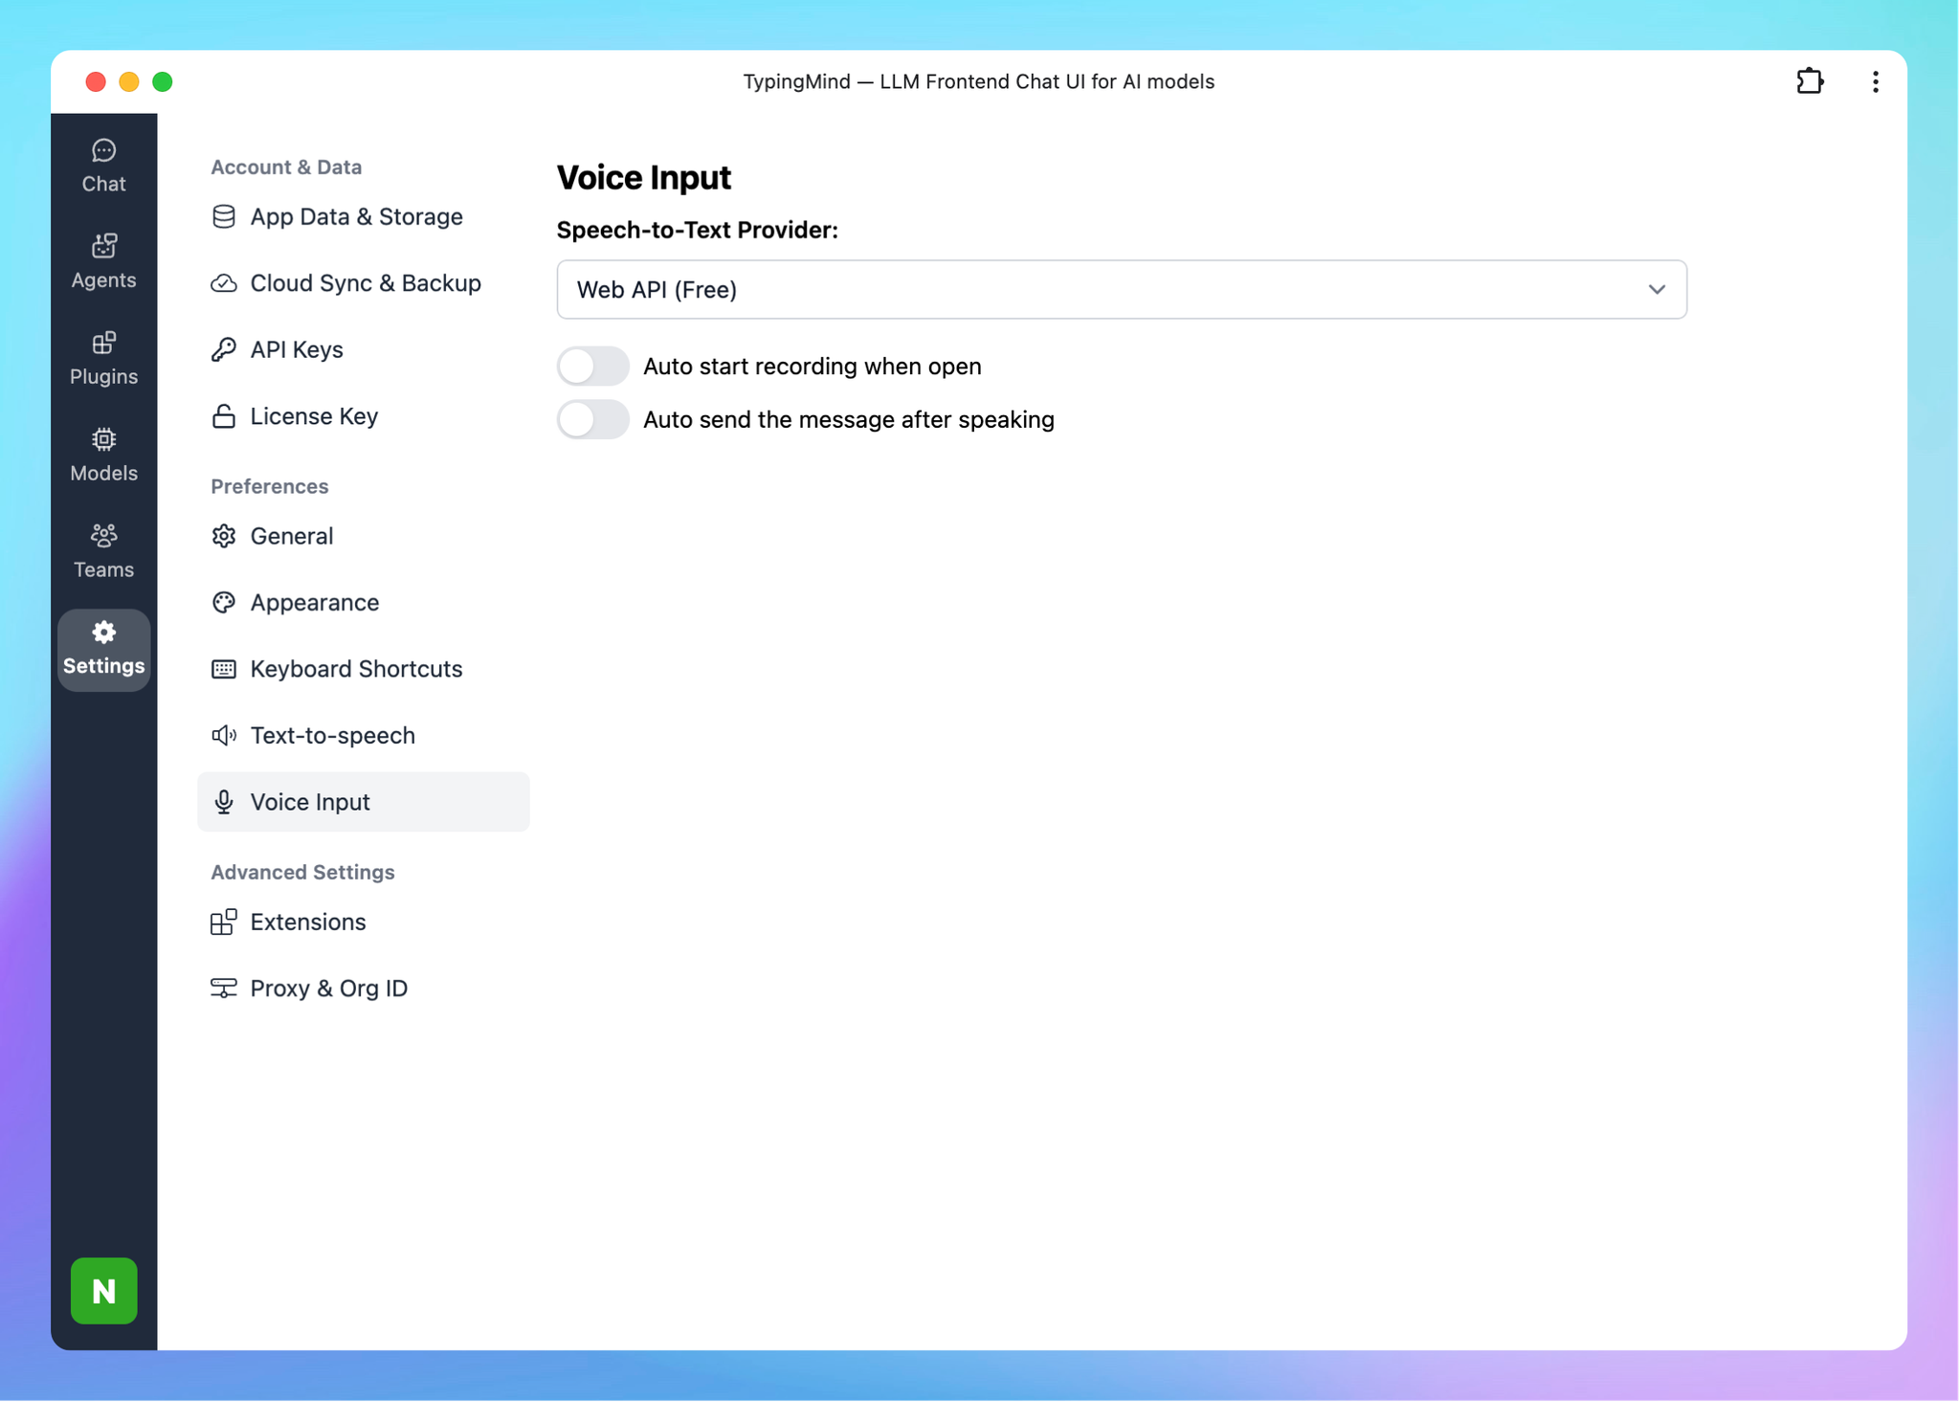Click the keyboard icon beside Keyboard Shortcuts
The image size is (1960, 1402).
point(224,669)
